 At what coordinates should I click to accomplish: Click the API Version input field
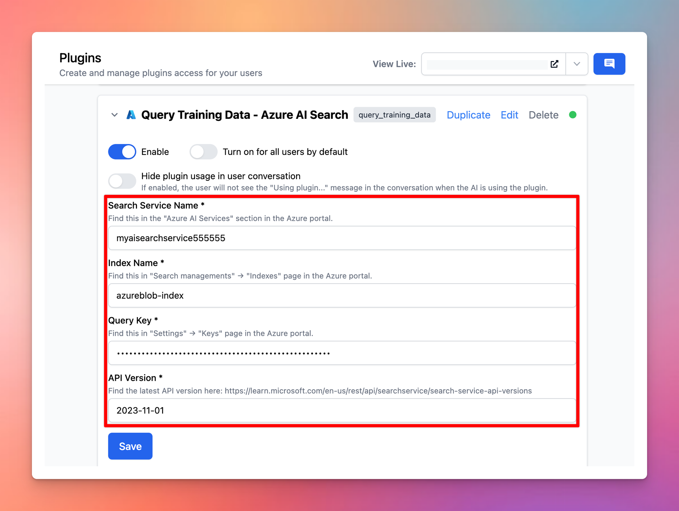[342, 410]
